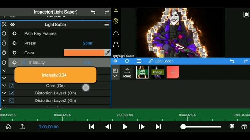Add a new layer with red plus
The image size is (250, 140).
point(173,72)
